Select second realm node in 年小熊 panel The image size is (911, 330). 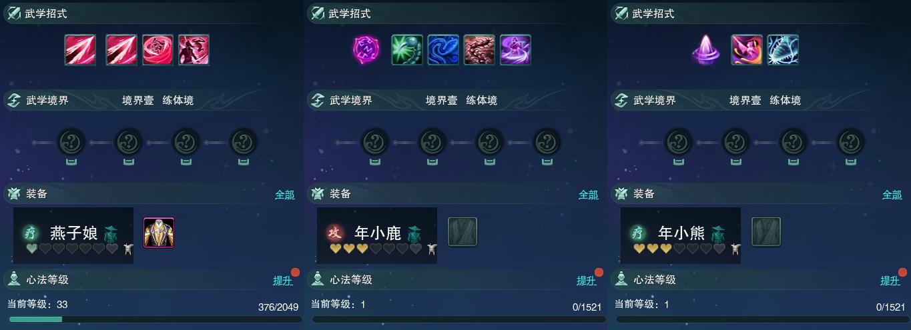(x=736, y=142)
